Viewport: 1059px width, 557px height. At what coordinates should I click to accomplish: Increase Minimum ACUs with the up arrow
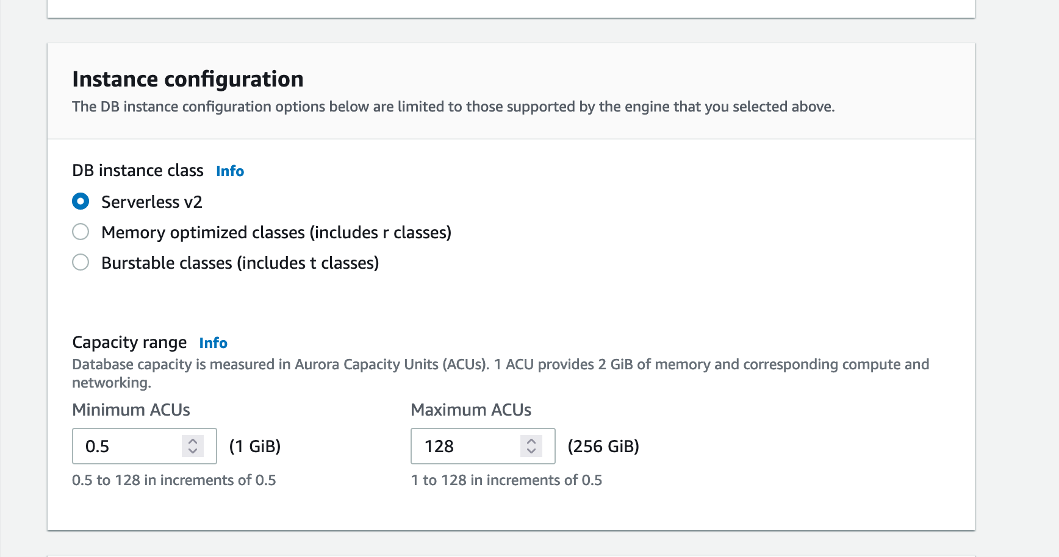tap(193, 441)
